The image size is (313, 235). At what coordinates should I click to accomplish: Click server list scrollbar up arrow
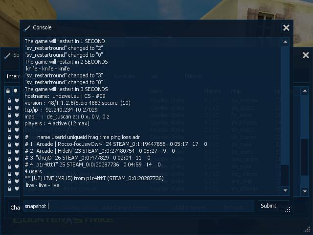305,91
